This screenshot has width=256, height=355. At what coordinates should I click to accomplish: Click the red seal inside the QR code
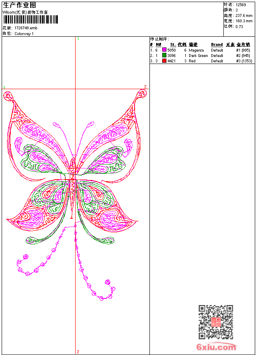(x=216, y=322)
